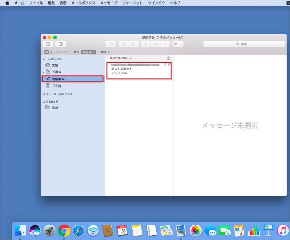The height and width of the screenshot is (240, 290).
Task: Select the 受信 button in favorites bar
Action: [x=76, y=52]
